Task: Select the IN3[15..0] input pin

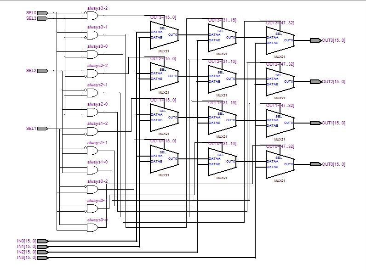Action: pyautogui.click(x=43, y=258)
